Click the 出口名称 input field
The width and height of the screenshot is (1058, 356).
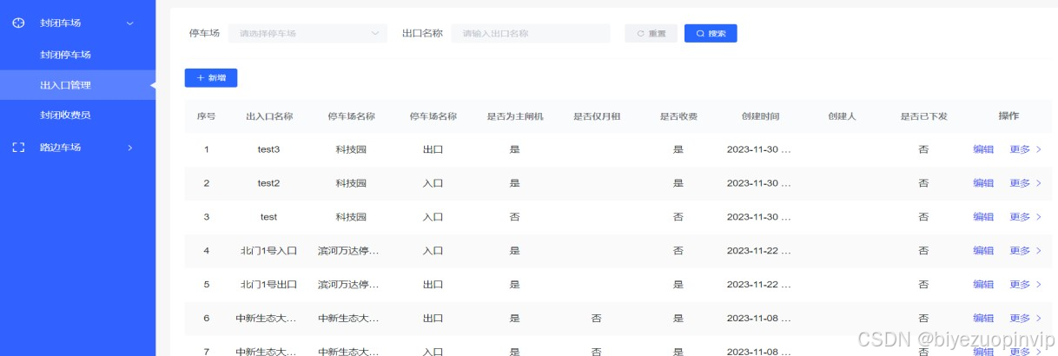[531, 33]
